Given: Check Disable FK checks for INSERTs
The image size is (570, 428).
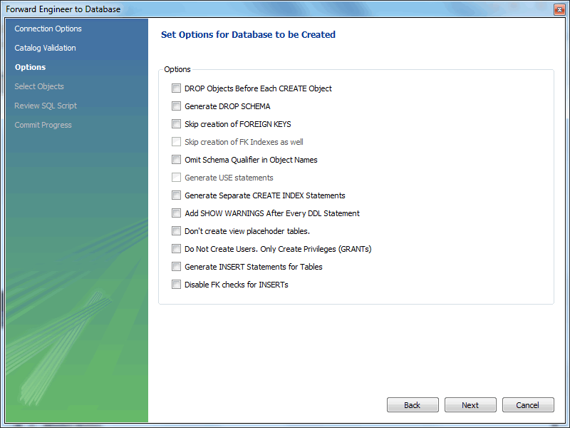Looking at the screenshot, I should [176, 285].
